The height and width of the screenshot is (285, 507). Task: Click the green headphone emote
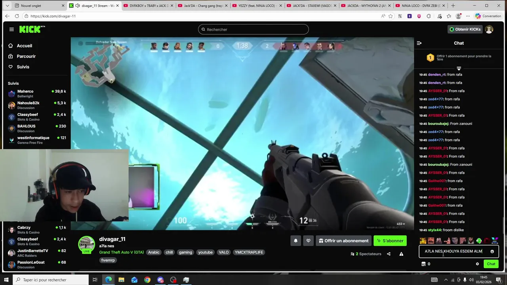tap(479, 241)
